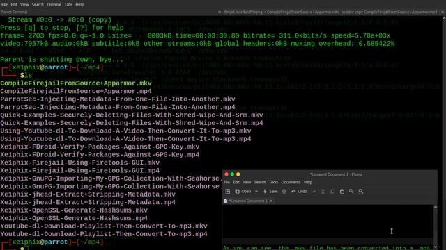Create new document in Pluma toolbar
The width and height of the screenshot is (446, 250).
click(228, 192)
